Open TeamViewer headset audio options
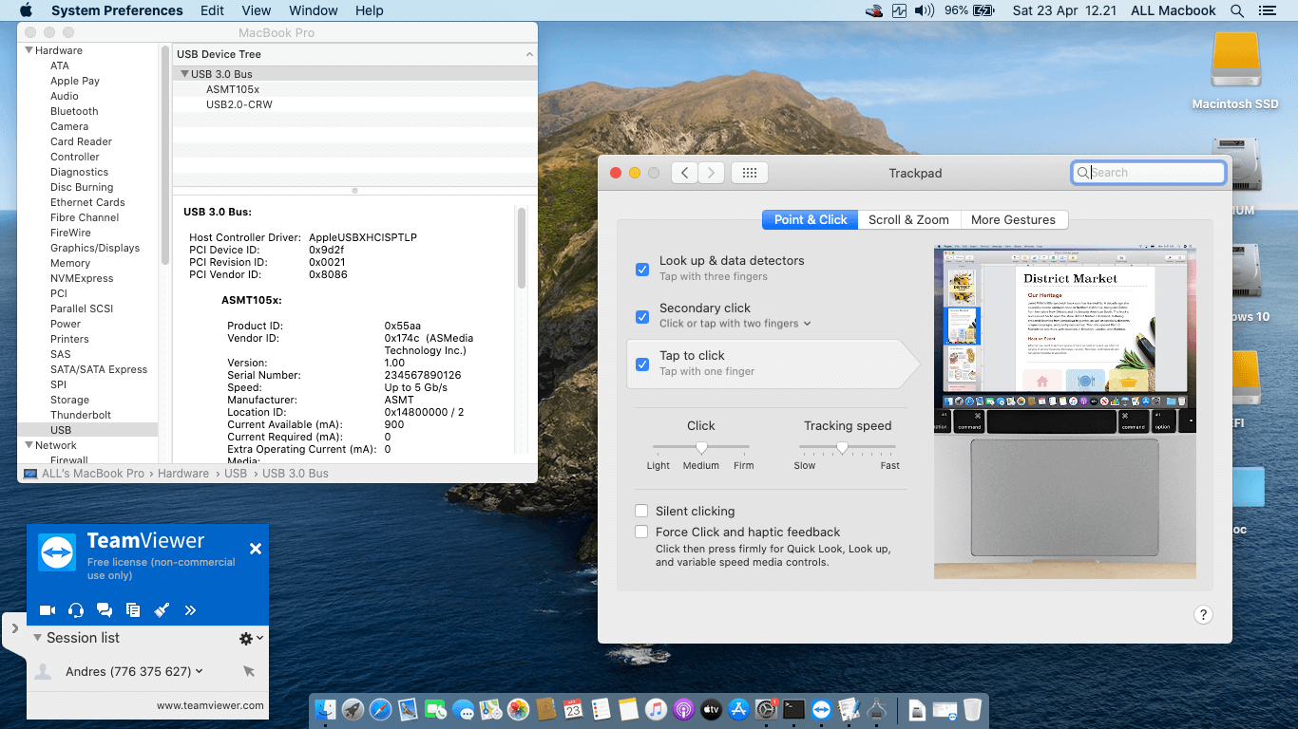This screenshot has height=729, width=1298. [76, 610]
